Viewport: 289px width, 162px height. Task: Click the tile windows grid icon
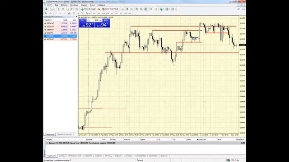[x=146, y=9]
